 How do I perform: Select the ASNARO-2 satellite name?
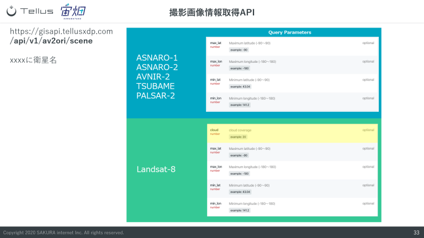pyautogui.click(x=157, y=67)
